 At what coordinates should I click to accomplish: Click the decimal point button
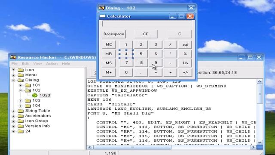(141, 72)
